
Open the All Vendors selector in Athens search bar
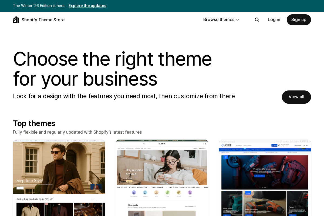coord(239,145)
